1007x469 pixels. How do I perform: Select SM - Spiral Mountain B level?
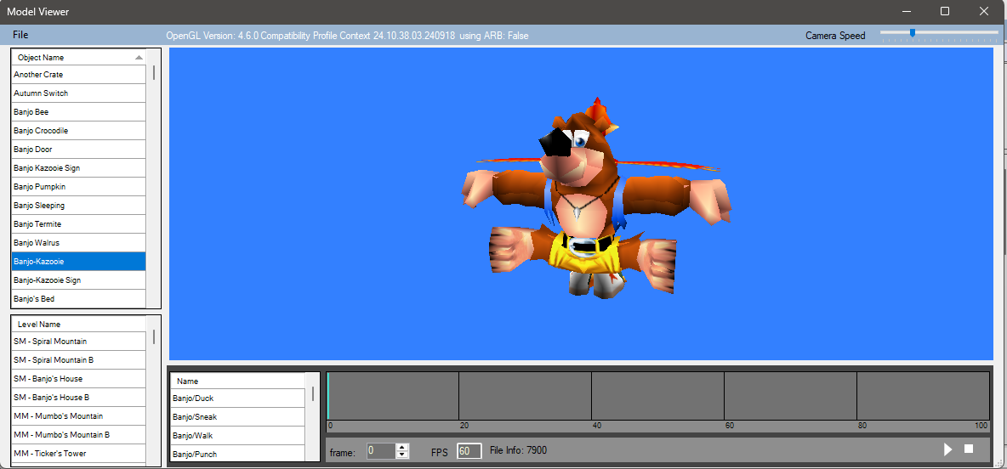(x=78, y=360)
